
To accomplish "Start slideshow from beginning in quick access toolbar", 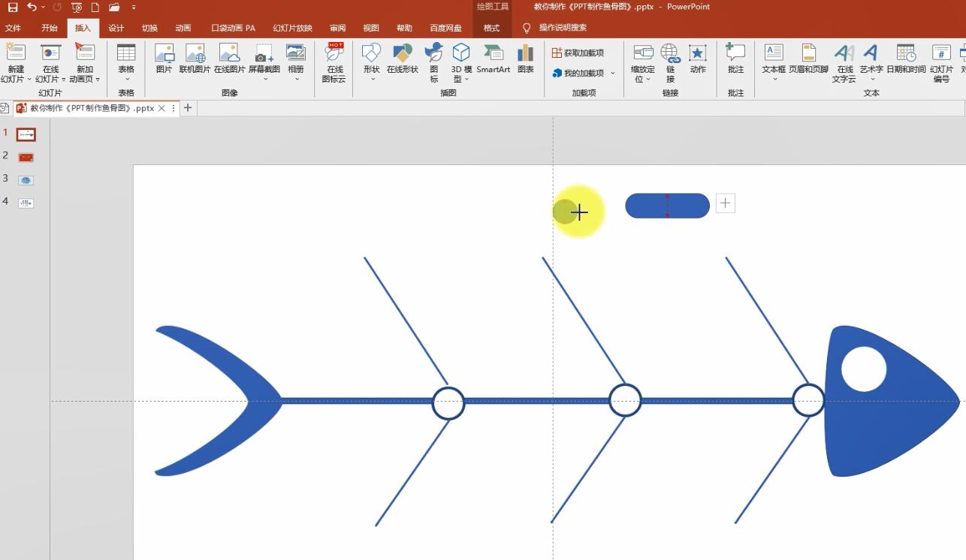I will point(77,8).
